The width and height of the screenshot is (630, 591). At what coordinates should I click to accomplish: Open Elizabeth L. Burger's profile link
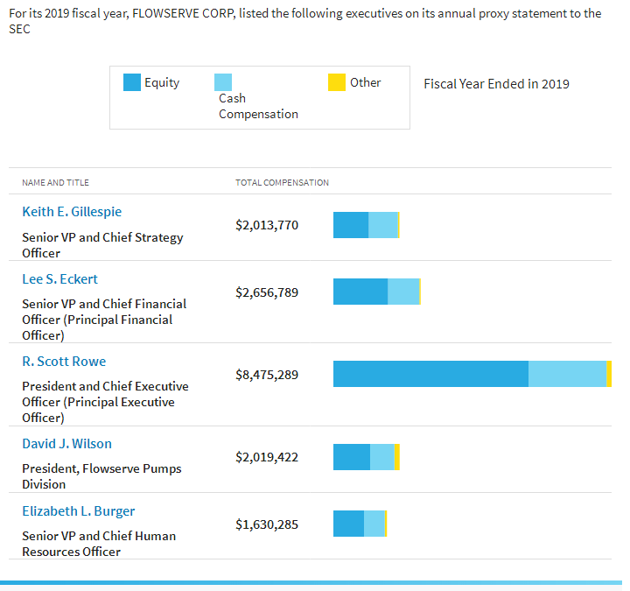pos(79,511)
